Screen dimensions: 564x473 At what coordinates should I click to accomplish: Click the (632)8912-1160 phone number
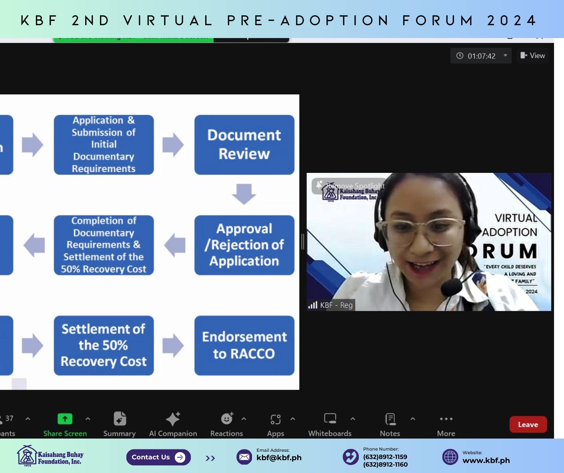(385, 464)
